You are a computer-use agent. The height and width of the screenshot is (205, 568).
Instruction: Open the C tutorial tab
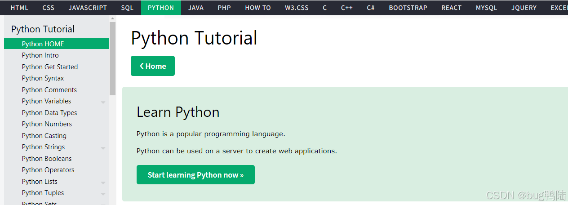[x=325, y=8]
